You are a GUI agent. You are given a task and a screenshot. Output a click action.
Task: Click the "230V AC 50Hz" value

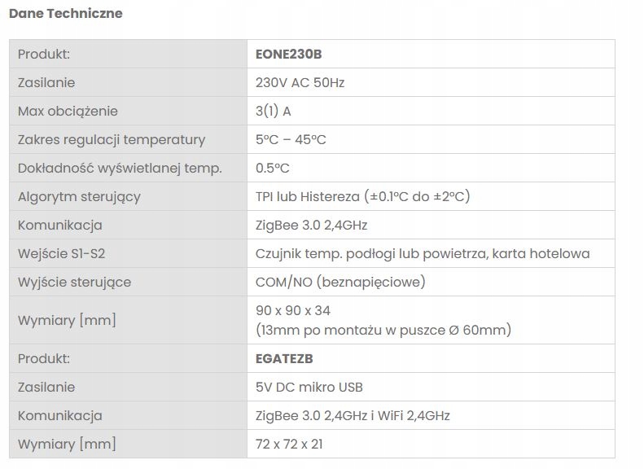300,82
